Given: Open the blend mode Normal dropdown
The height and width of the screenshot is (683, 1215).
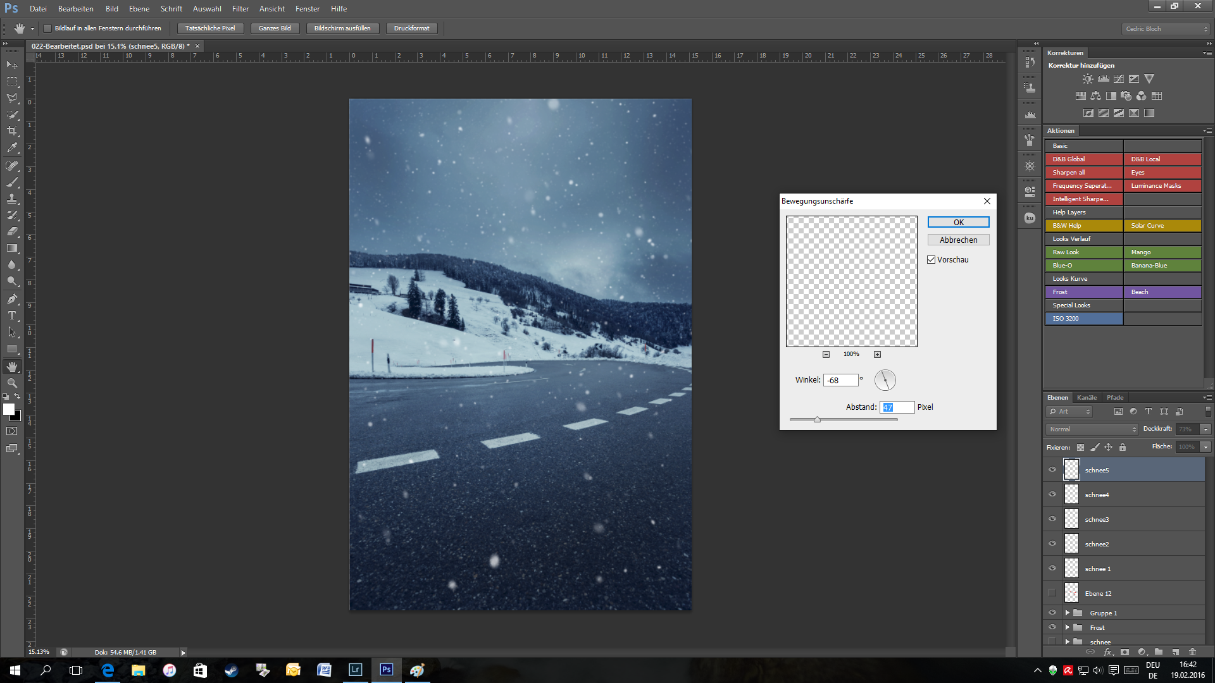Looking at the screenshot, I should (1092, 429).
